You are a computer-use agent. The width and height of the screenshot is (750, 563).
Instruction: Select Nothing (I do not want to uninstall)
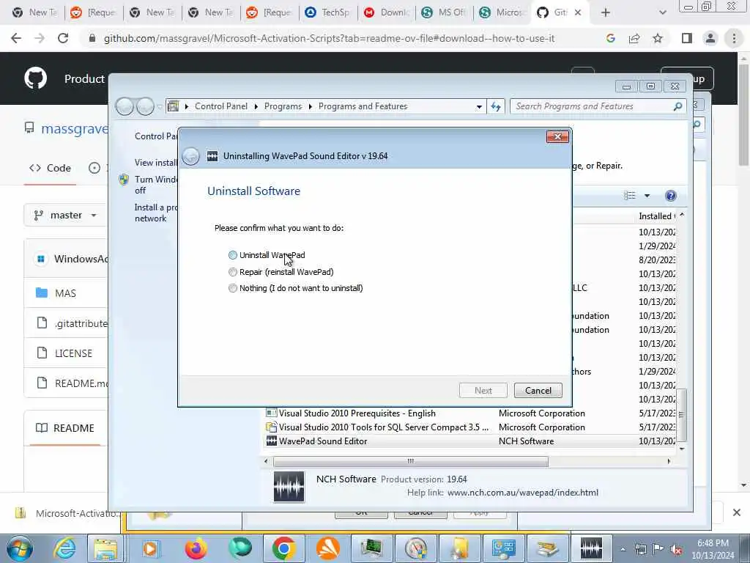(232, 288)
